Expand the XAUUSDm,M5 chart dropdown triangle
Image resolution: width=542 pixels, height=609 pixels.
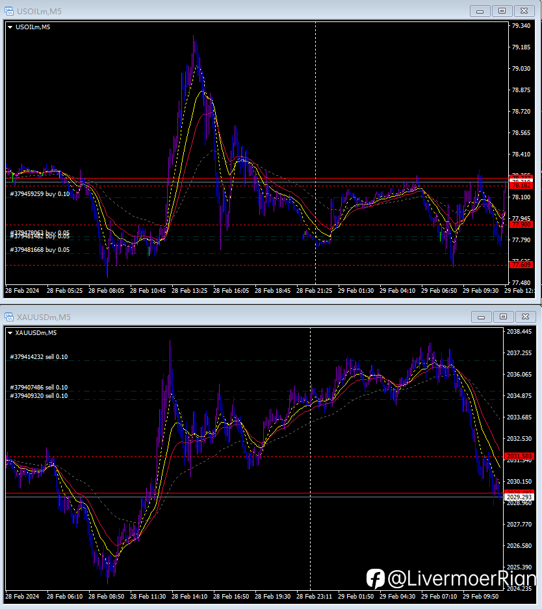coord(10,333)
